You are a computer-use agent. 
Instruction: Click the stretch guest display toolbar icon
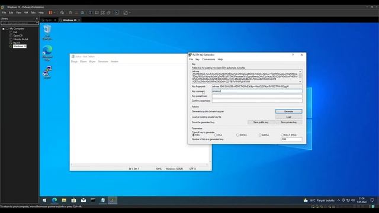click(x=126, y=12)
